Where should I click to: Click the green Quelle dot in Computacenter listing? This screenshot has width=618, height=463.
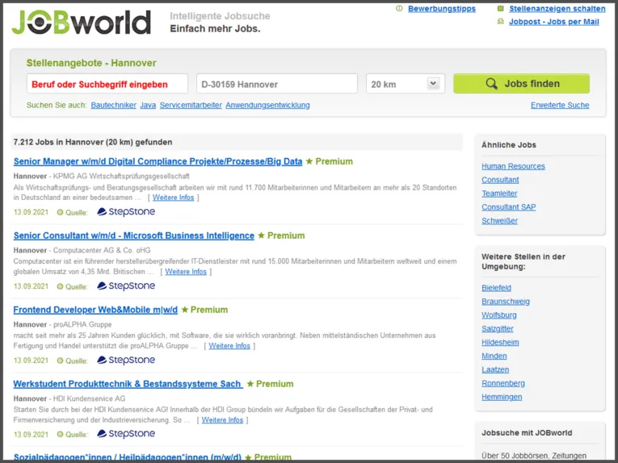coord(60,286)
